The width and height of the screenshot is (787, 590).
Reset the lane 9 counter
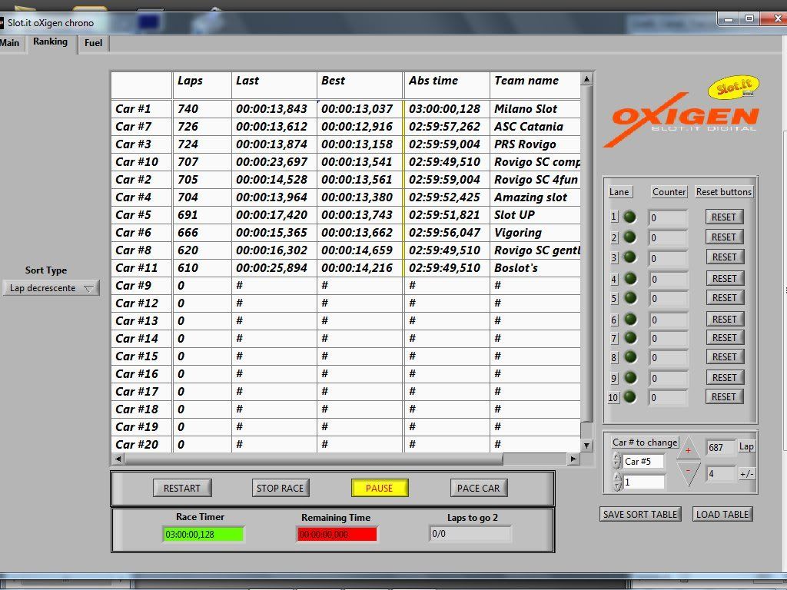724,378
